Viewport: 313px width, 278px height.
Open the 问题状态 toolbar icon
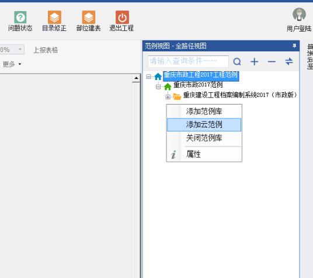coord(20,17)
